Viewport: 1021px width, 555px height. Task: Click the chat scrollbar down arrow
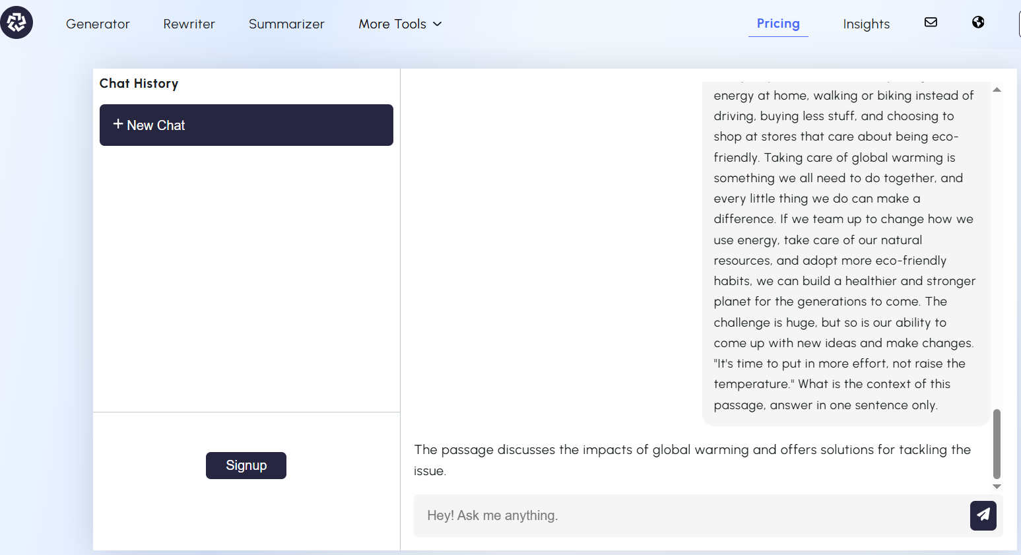[x=997, y=486]
